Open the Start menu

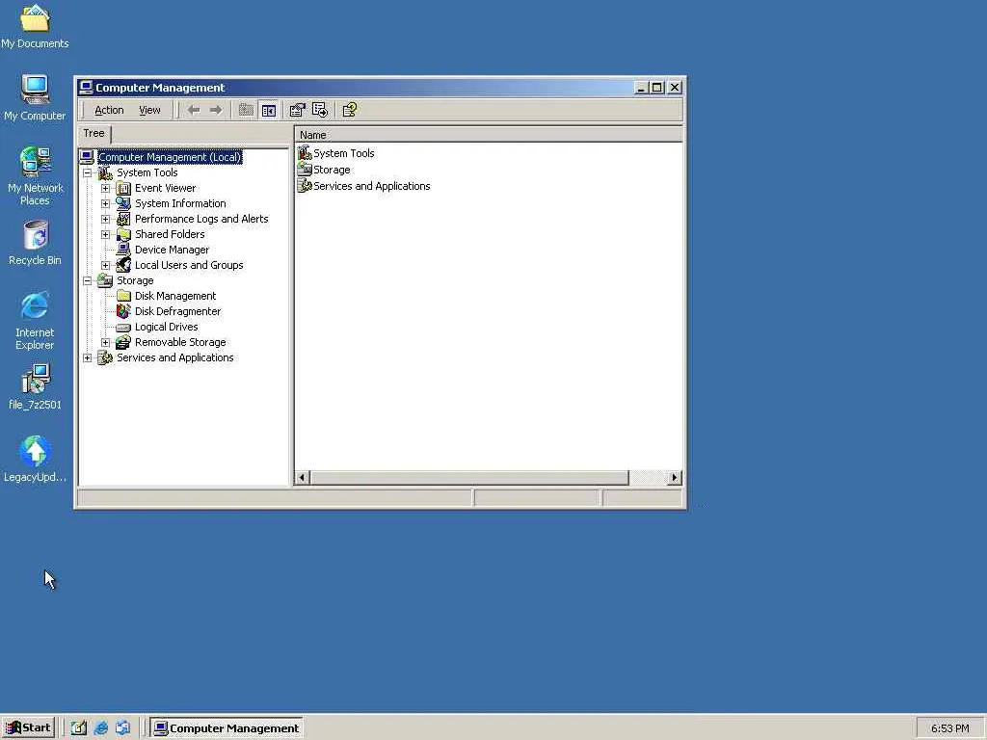[29, 728]
